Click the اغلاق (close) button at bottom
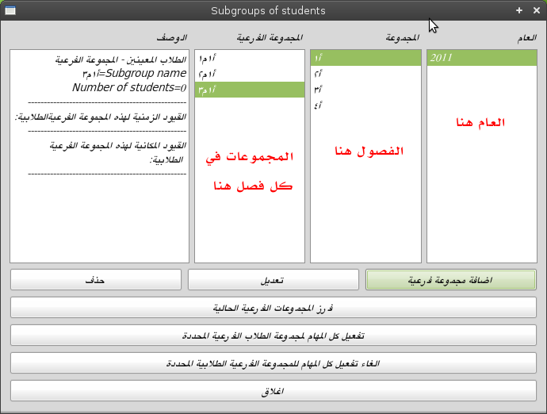This screenshot has height=414, width=547. pyautogui.click(x=273, y=391)
